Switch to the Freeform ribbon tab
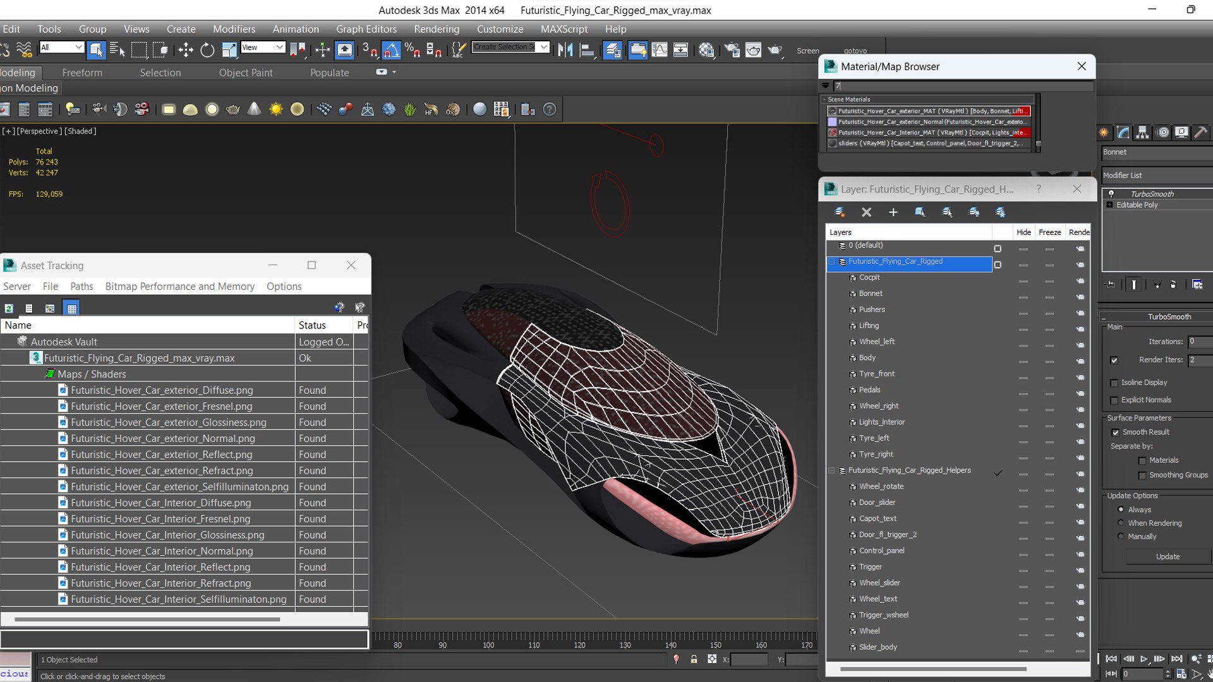Screen dimensions: 1213x682 point(82,73)
